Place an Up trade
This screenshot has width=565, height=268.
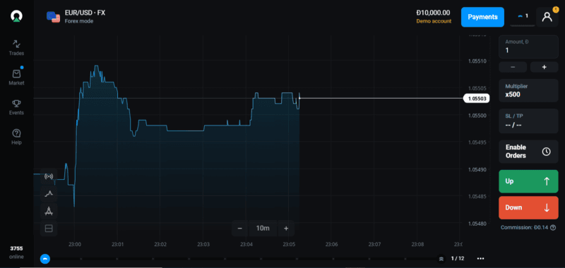(x=528, y=181)
